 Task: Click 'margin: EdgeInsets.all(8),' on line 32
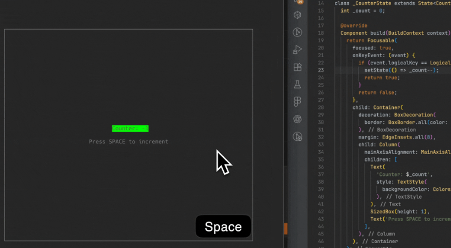pos(397,137)
